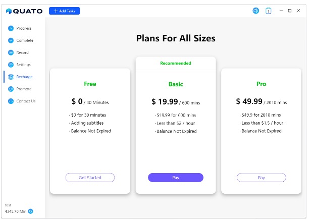Open the Contact Us page
The height and width of the screenshot is (220, 311).
[26, 101]
